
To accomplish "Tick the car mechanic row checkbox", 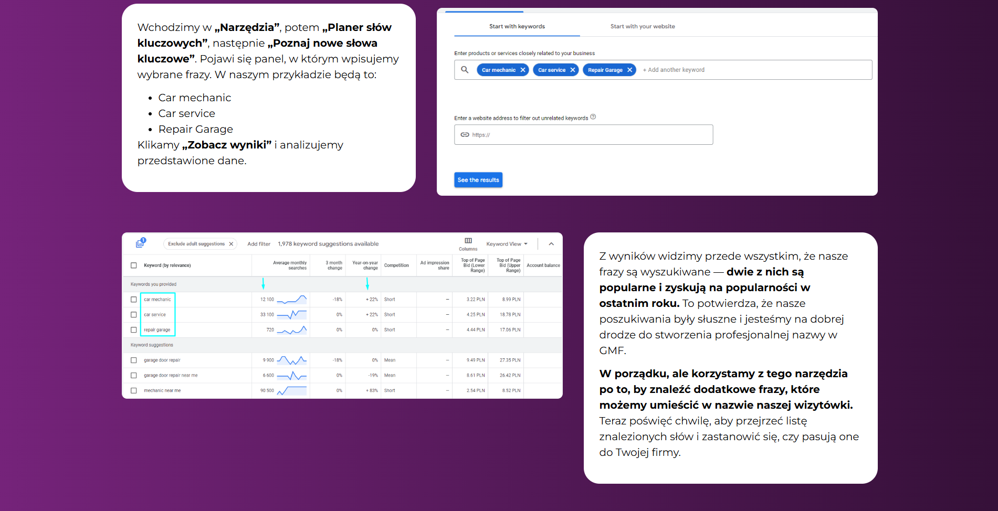I will pos(133,300).
